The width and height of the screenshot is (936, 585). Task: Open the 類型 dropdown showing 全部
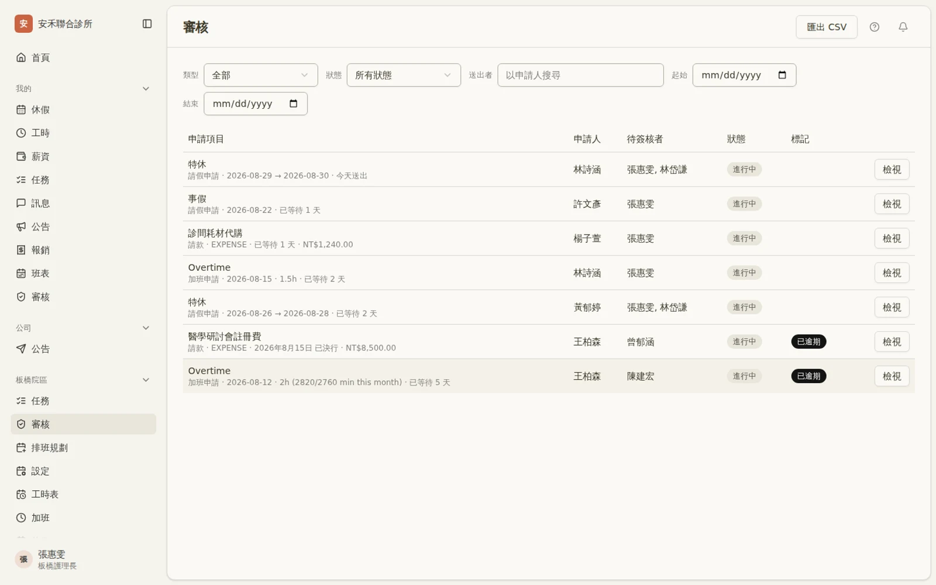coord(261,75)
